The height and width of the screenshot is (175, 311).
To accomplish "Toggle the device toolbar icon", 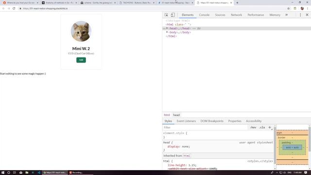I will point(173,15).
